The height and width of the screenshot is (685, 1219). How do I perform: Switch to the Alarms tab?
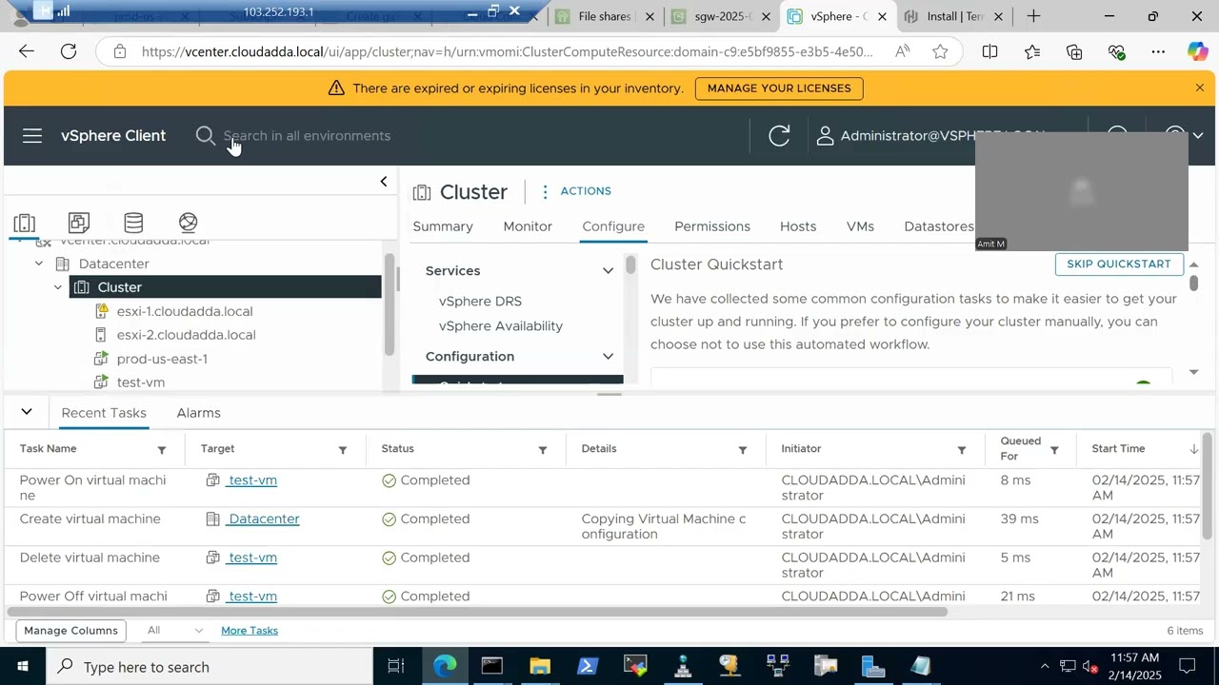coord(198,413)
